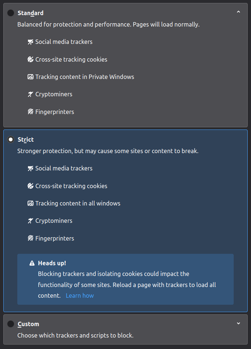Open the Learn how link

[80, 296]
